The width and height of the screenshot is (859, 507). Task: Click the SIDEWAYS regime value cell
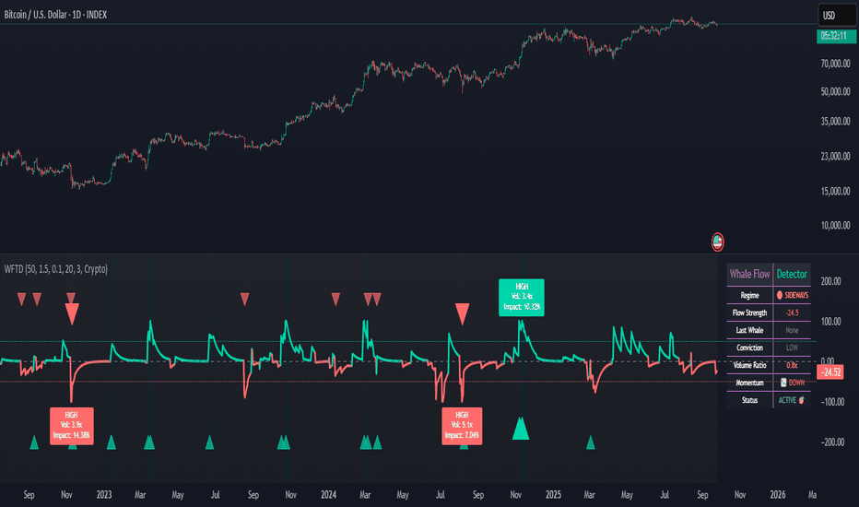pos(791,295)
